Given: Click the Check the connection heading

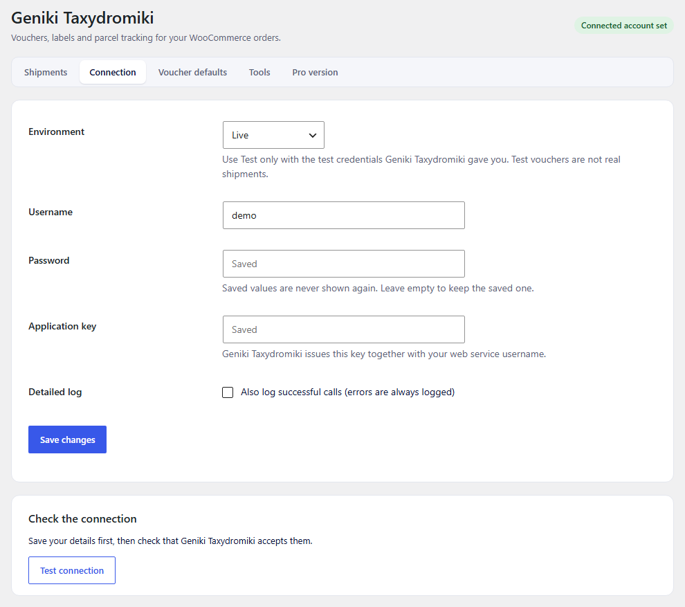Looking at the screenshot, I should pyautogui.click(x=82, y=518).
